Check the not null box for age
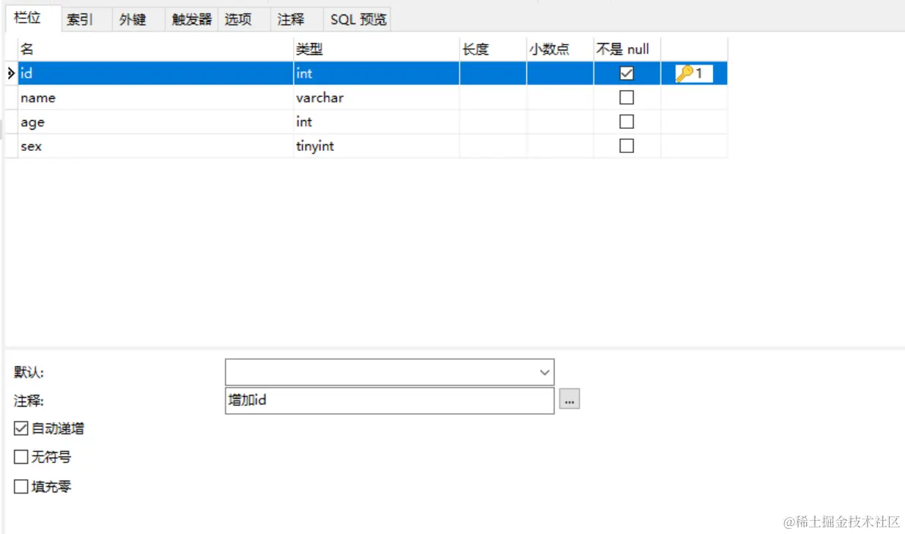This screenshot has height=534, width=905. tap(627, 122)
